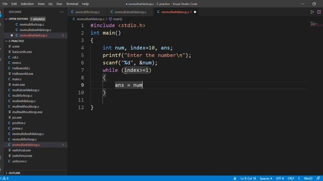
Task: Click the EXPLORER panel title
Action: pos(15,12)
